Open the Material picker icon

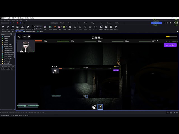(75, 27)
